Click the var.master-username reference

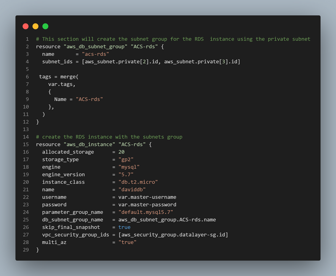coord(147,197)
